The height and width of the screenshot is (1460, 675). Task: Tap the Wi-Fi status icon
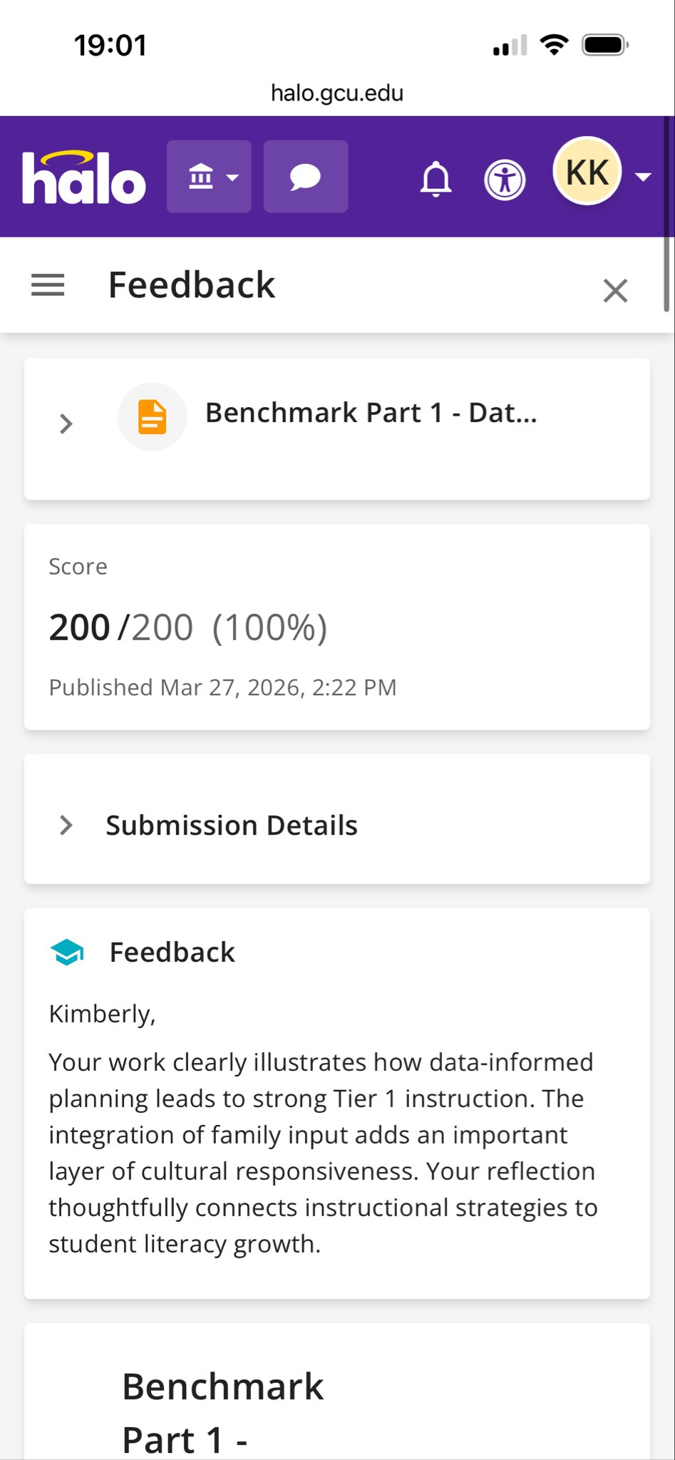point(554,45)
